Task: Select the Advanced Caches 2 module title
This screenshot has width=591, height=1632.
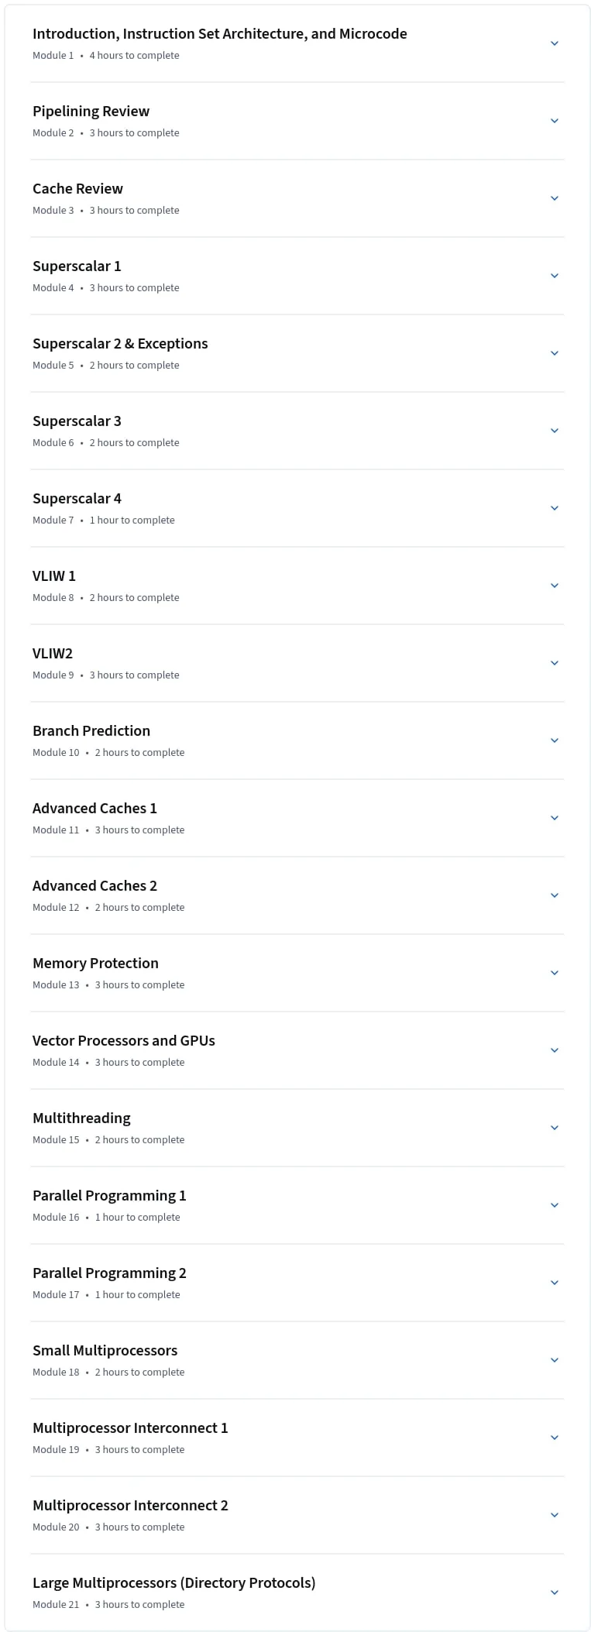Action: 94,885
